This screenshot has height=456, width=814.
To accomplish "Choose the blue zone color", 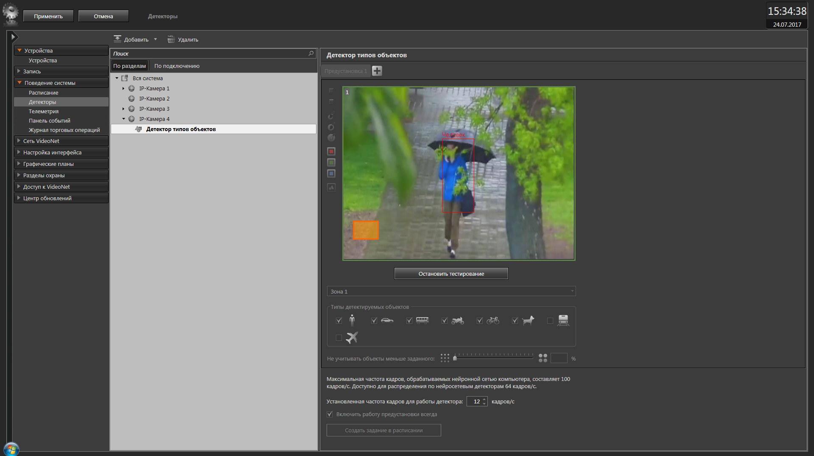I will [x=331, y=173].
